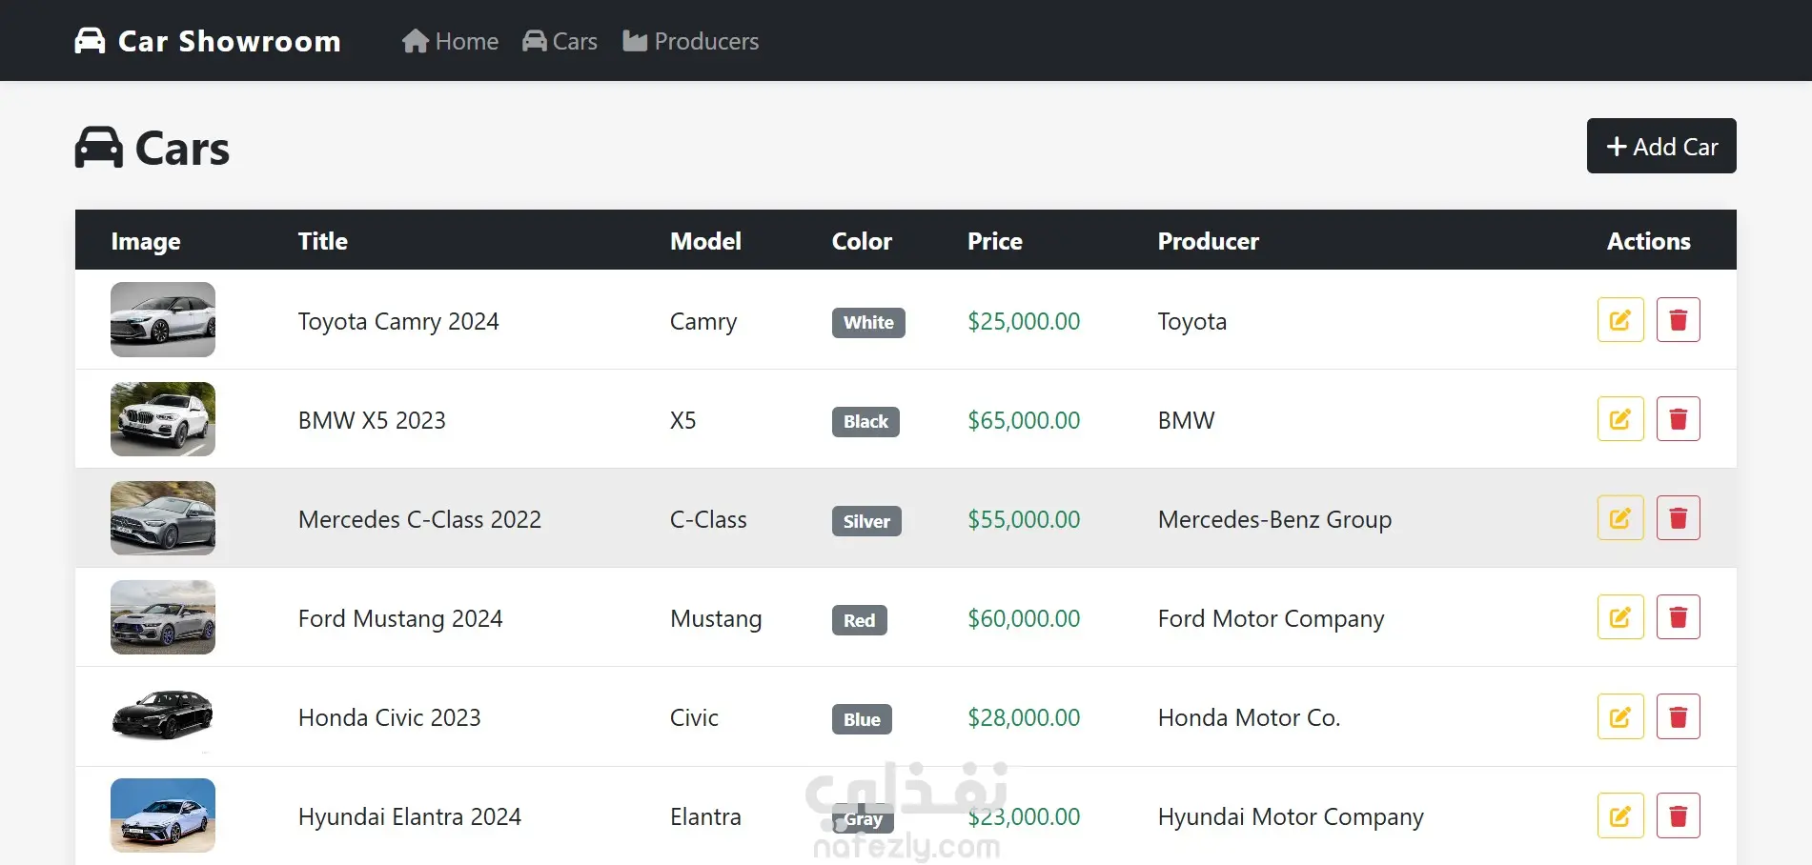Delete the Toyota Camry 2024 row

click(x=1679, y=320)
